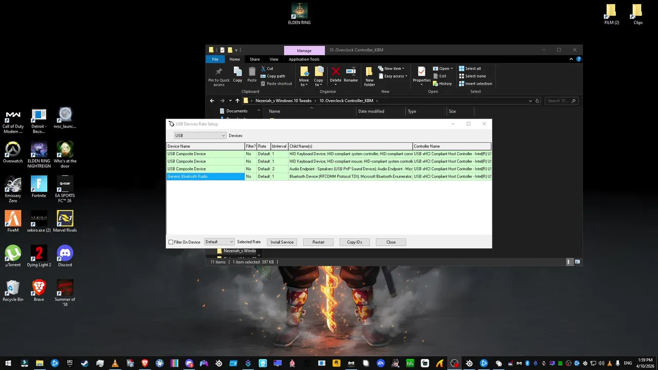Expand the Explorer address history dropdown

[x=530, y=101]
